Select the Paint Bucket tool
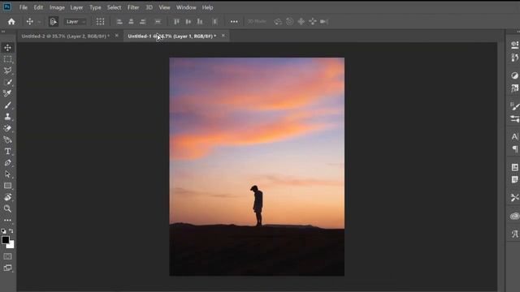Image resolution: width=520 pixels, height=292 pixels. point(7,140)
